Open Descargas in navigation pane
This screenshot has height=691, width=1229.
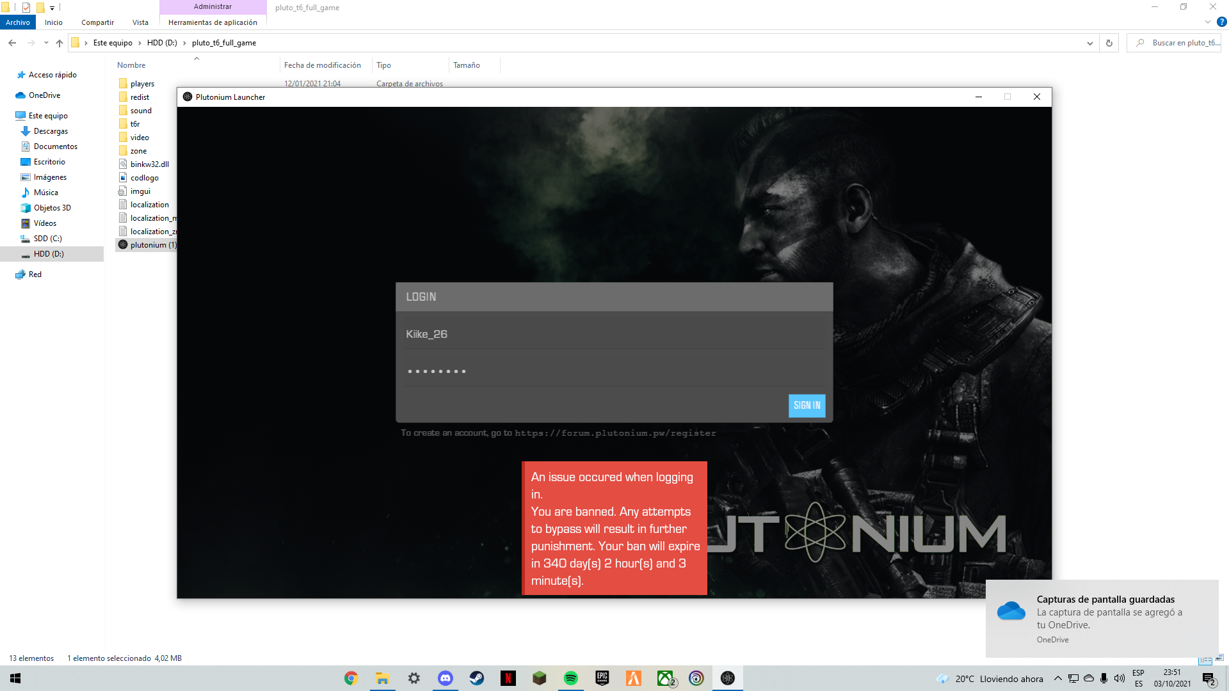(51, 131)
